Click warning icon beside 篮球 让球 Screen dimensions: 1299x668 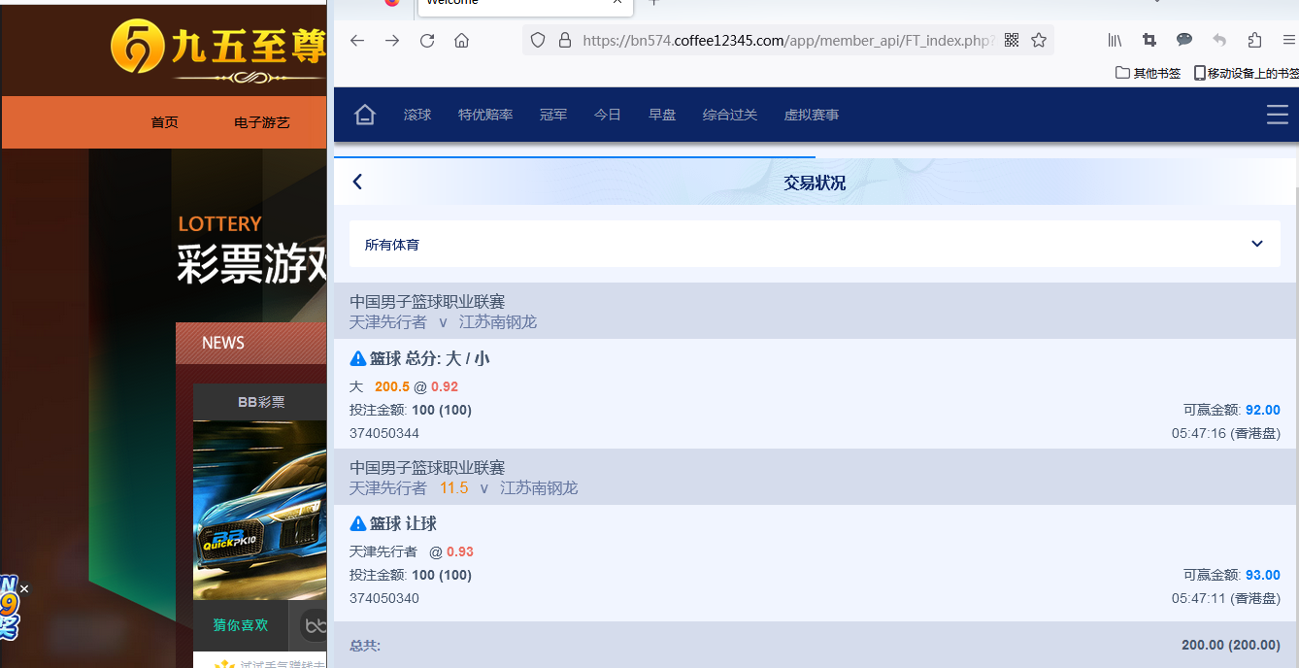pyautogui.click(x=358, y=523)
